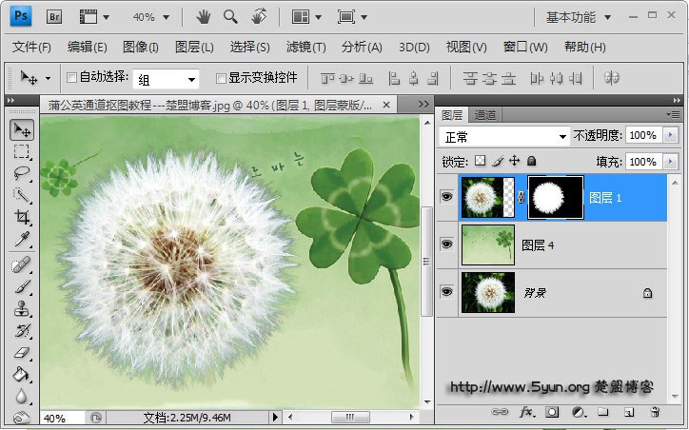The image size is (689, 430).
Task: Select the Lasso tool
Action: point(22,172)
